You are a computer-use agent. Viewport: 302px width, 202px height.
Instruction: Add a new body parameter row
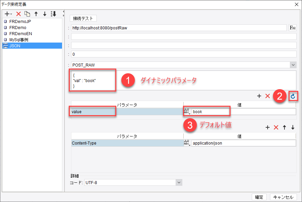259,96
